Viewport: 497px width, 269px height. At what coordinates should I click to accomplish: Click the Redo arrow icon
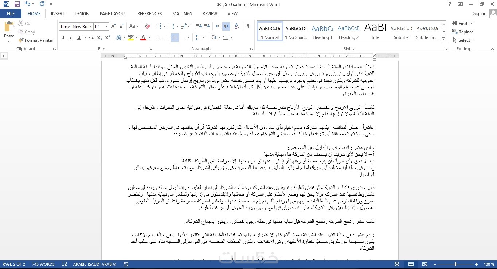click(42, 4)
